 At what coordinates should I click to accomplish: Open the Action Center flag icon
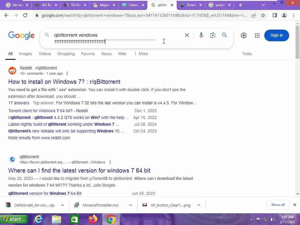(x=258, y=219)
